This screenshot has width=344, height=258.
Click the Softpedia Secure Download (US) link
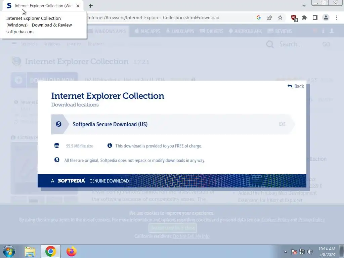(173, 124)
